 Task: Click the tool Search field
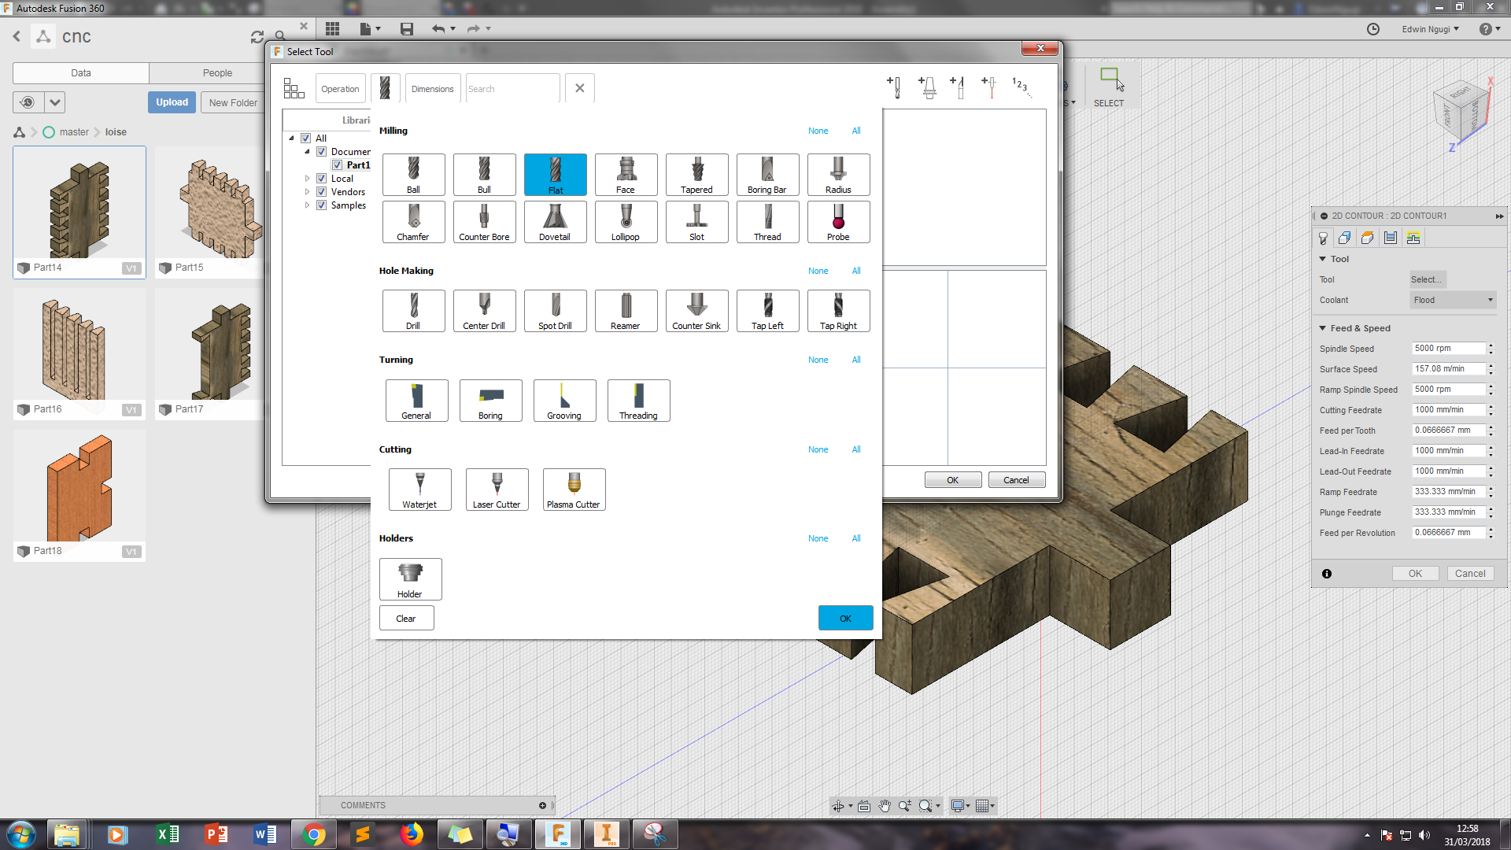(x=512, y=89)
